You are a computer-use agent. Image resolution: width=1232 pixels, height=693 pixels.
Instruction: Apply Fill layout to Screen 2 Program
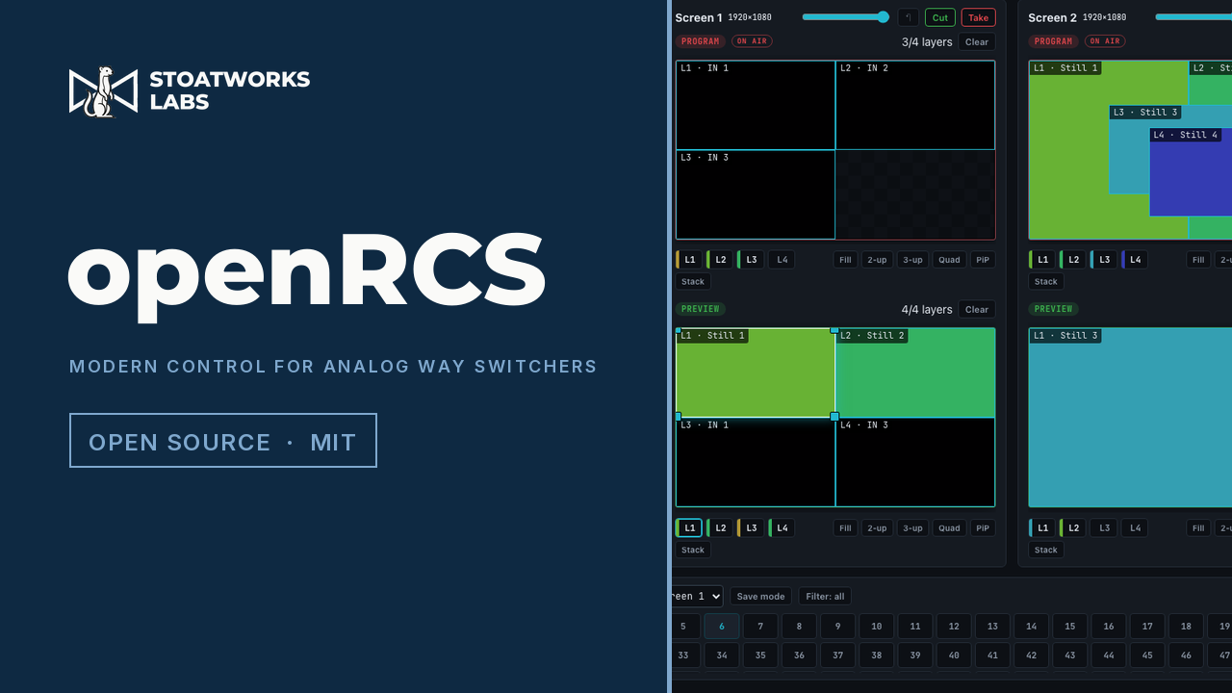[x=1198, y=260]
